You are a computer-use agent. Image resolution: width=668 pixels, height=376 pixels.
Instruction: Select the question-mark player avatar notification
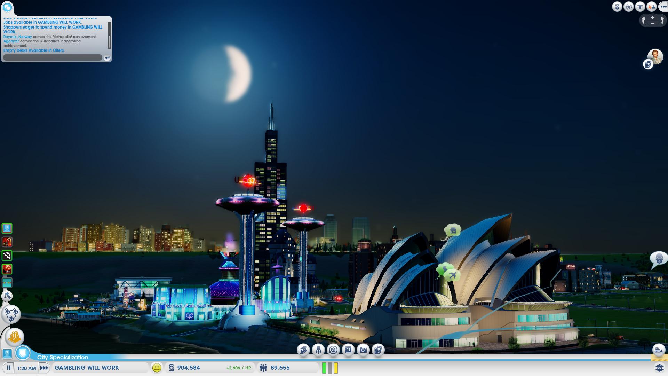pyautogui.click(x=7, y=228)
